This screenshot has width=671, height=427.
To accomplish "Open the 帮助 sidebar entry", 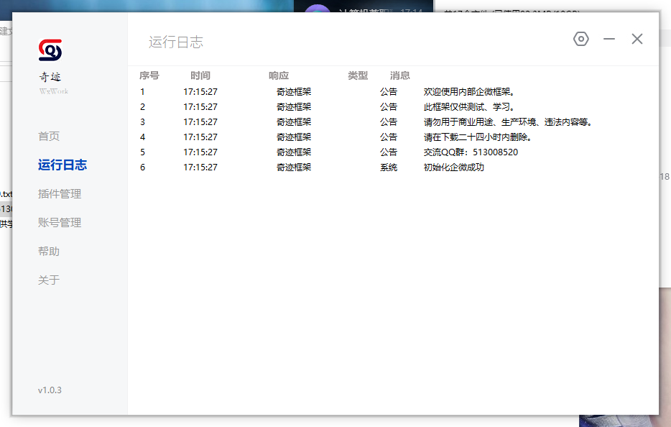I will [48, 251].
